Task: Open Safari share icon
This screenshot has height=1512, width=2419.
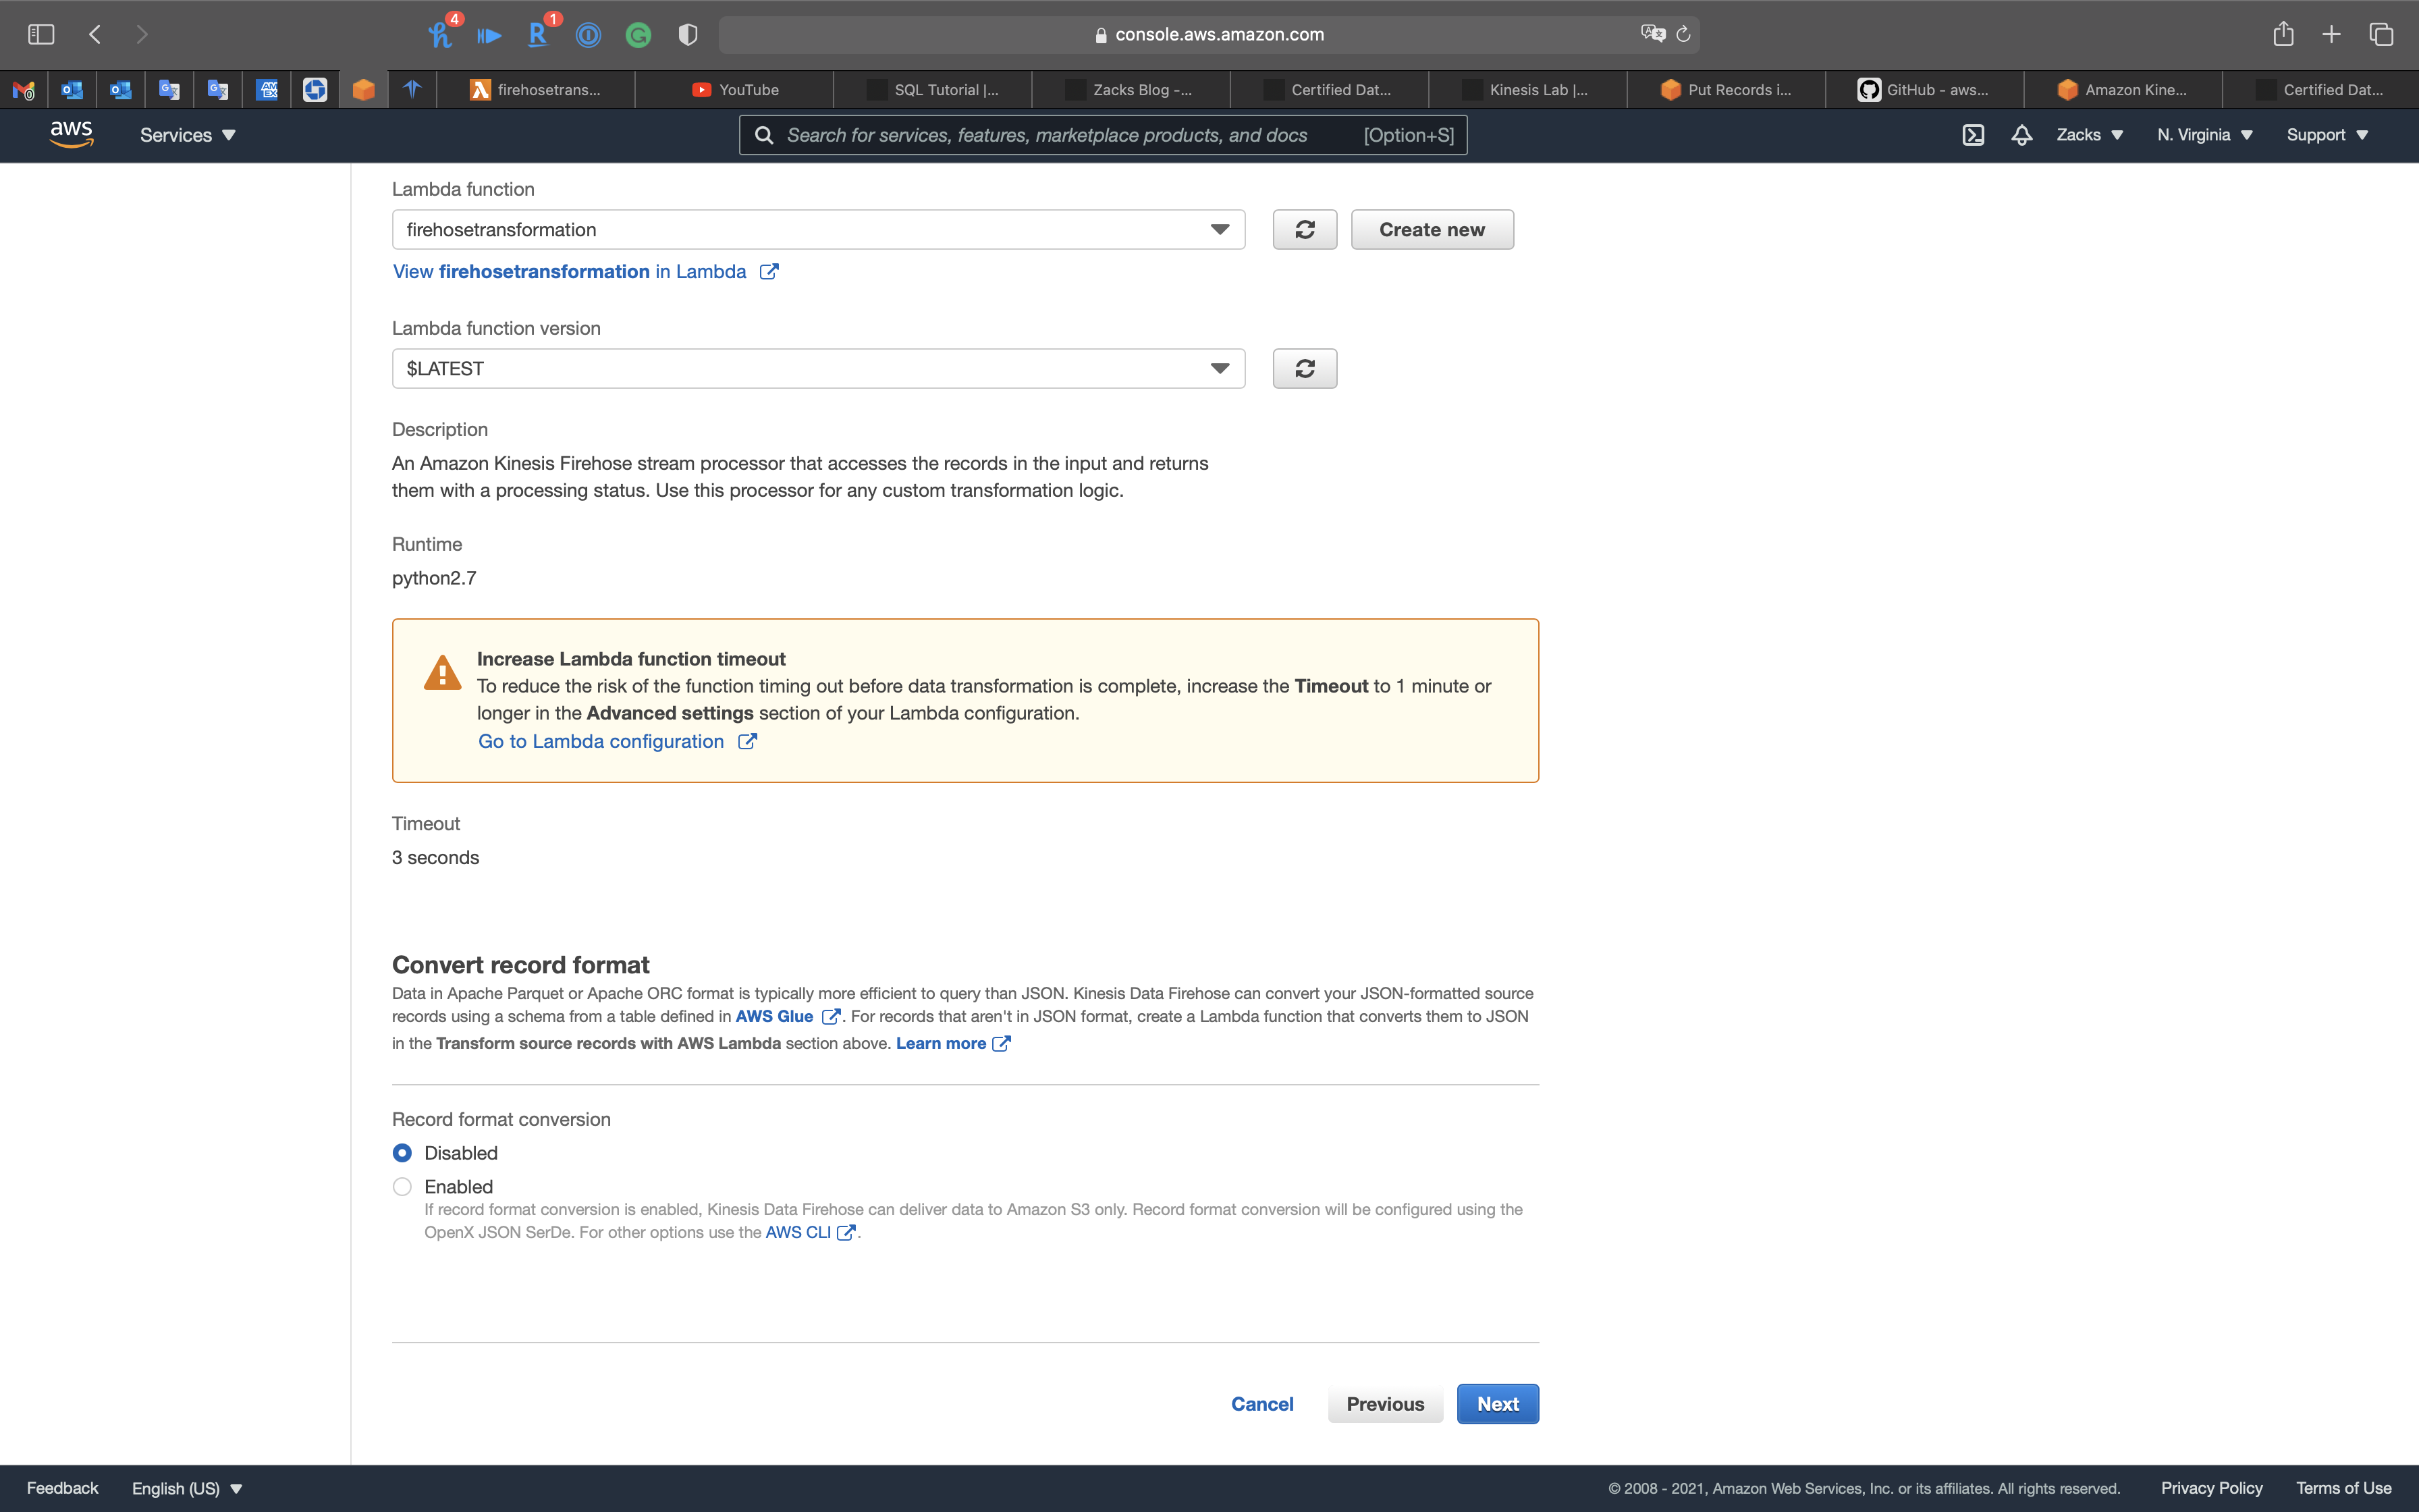Action: click(2283, 35)
